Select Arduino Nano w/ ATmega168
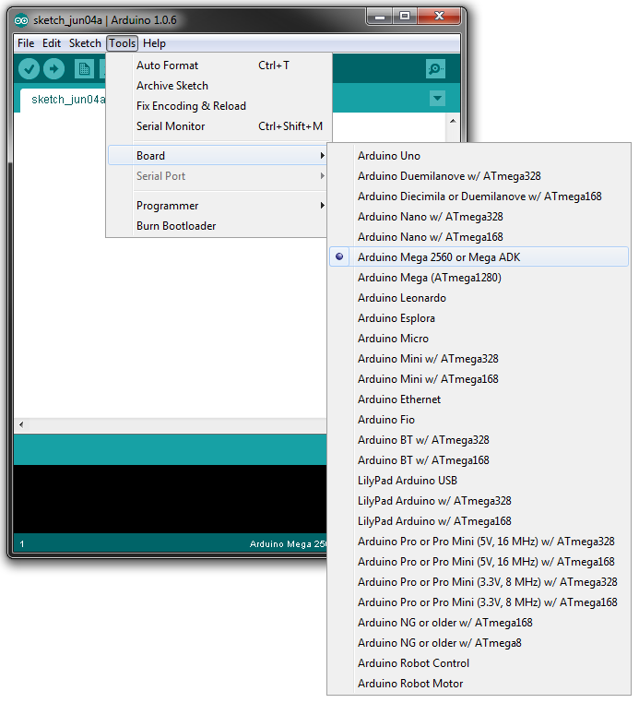This screenshot has height=703, width=639. 479,237
